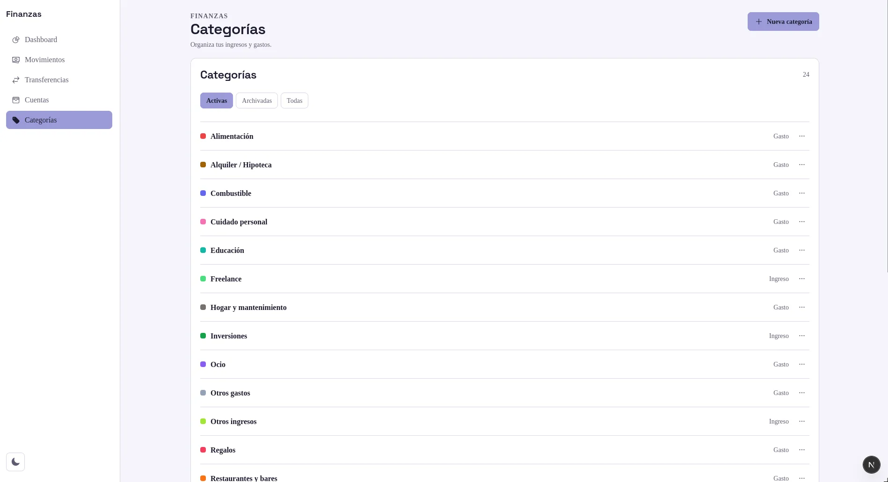The image size is (888, 482).
Task: Select the Restaurantes y bares category name
Action: coord(244,478)
